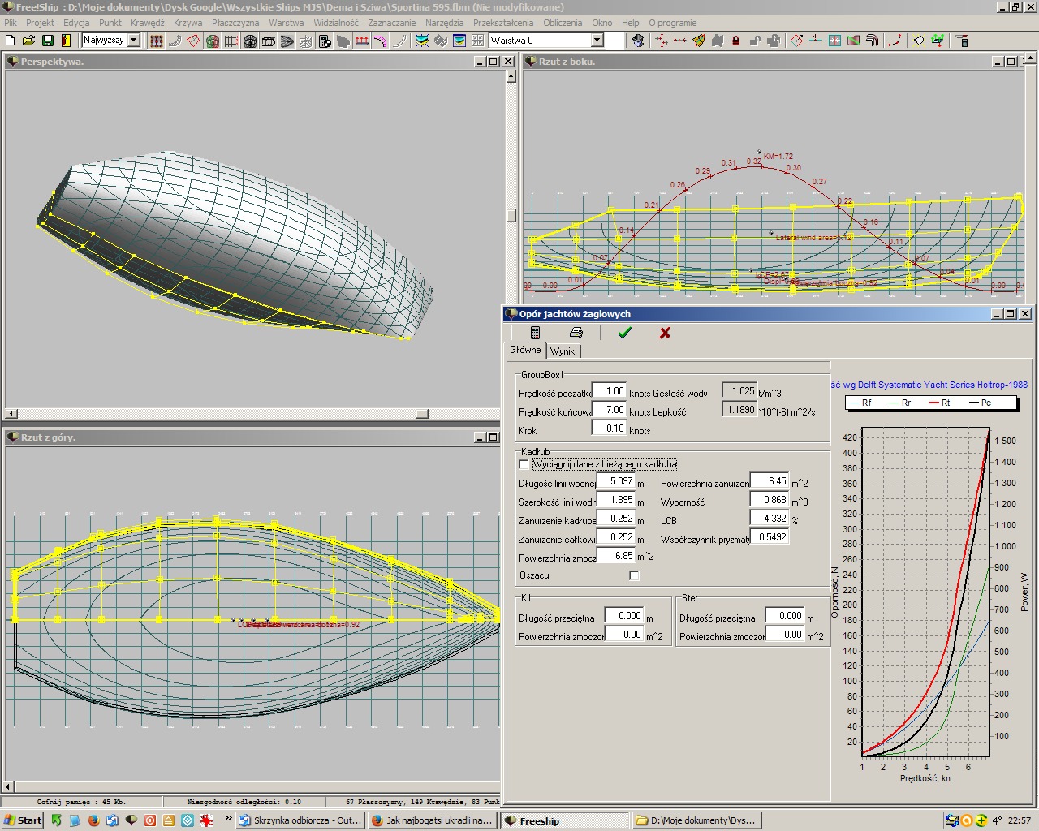Viewport: 1039px width, 831px height.
Task: Click the new document icon
Action: coord(11,41)
